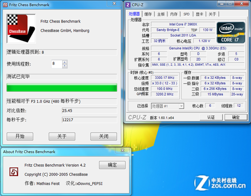Click the L3 associativity value 20-way
This screenshot has height=196, width=251.
237,94
